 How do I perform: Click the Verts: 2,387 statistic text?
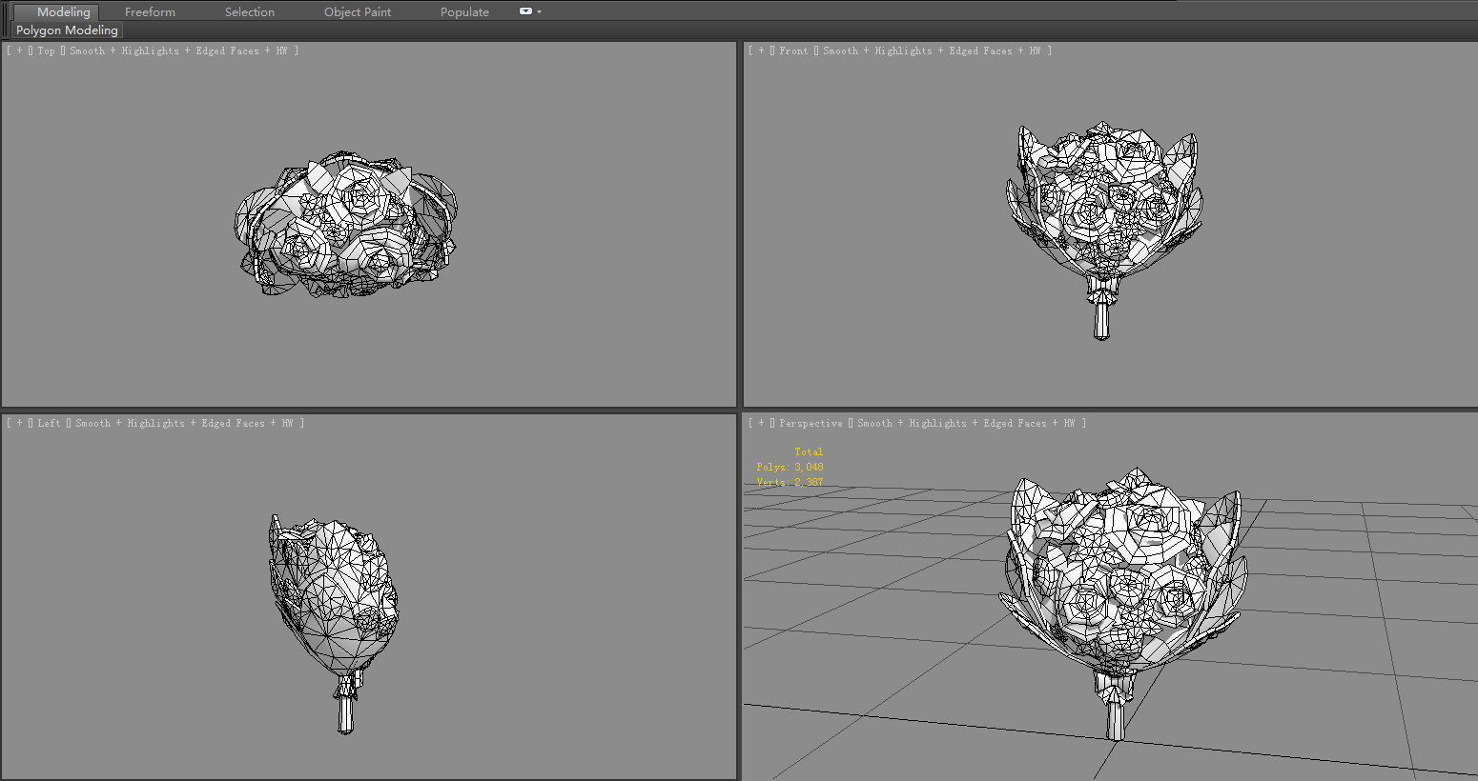(x=790, y=483)
